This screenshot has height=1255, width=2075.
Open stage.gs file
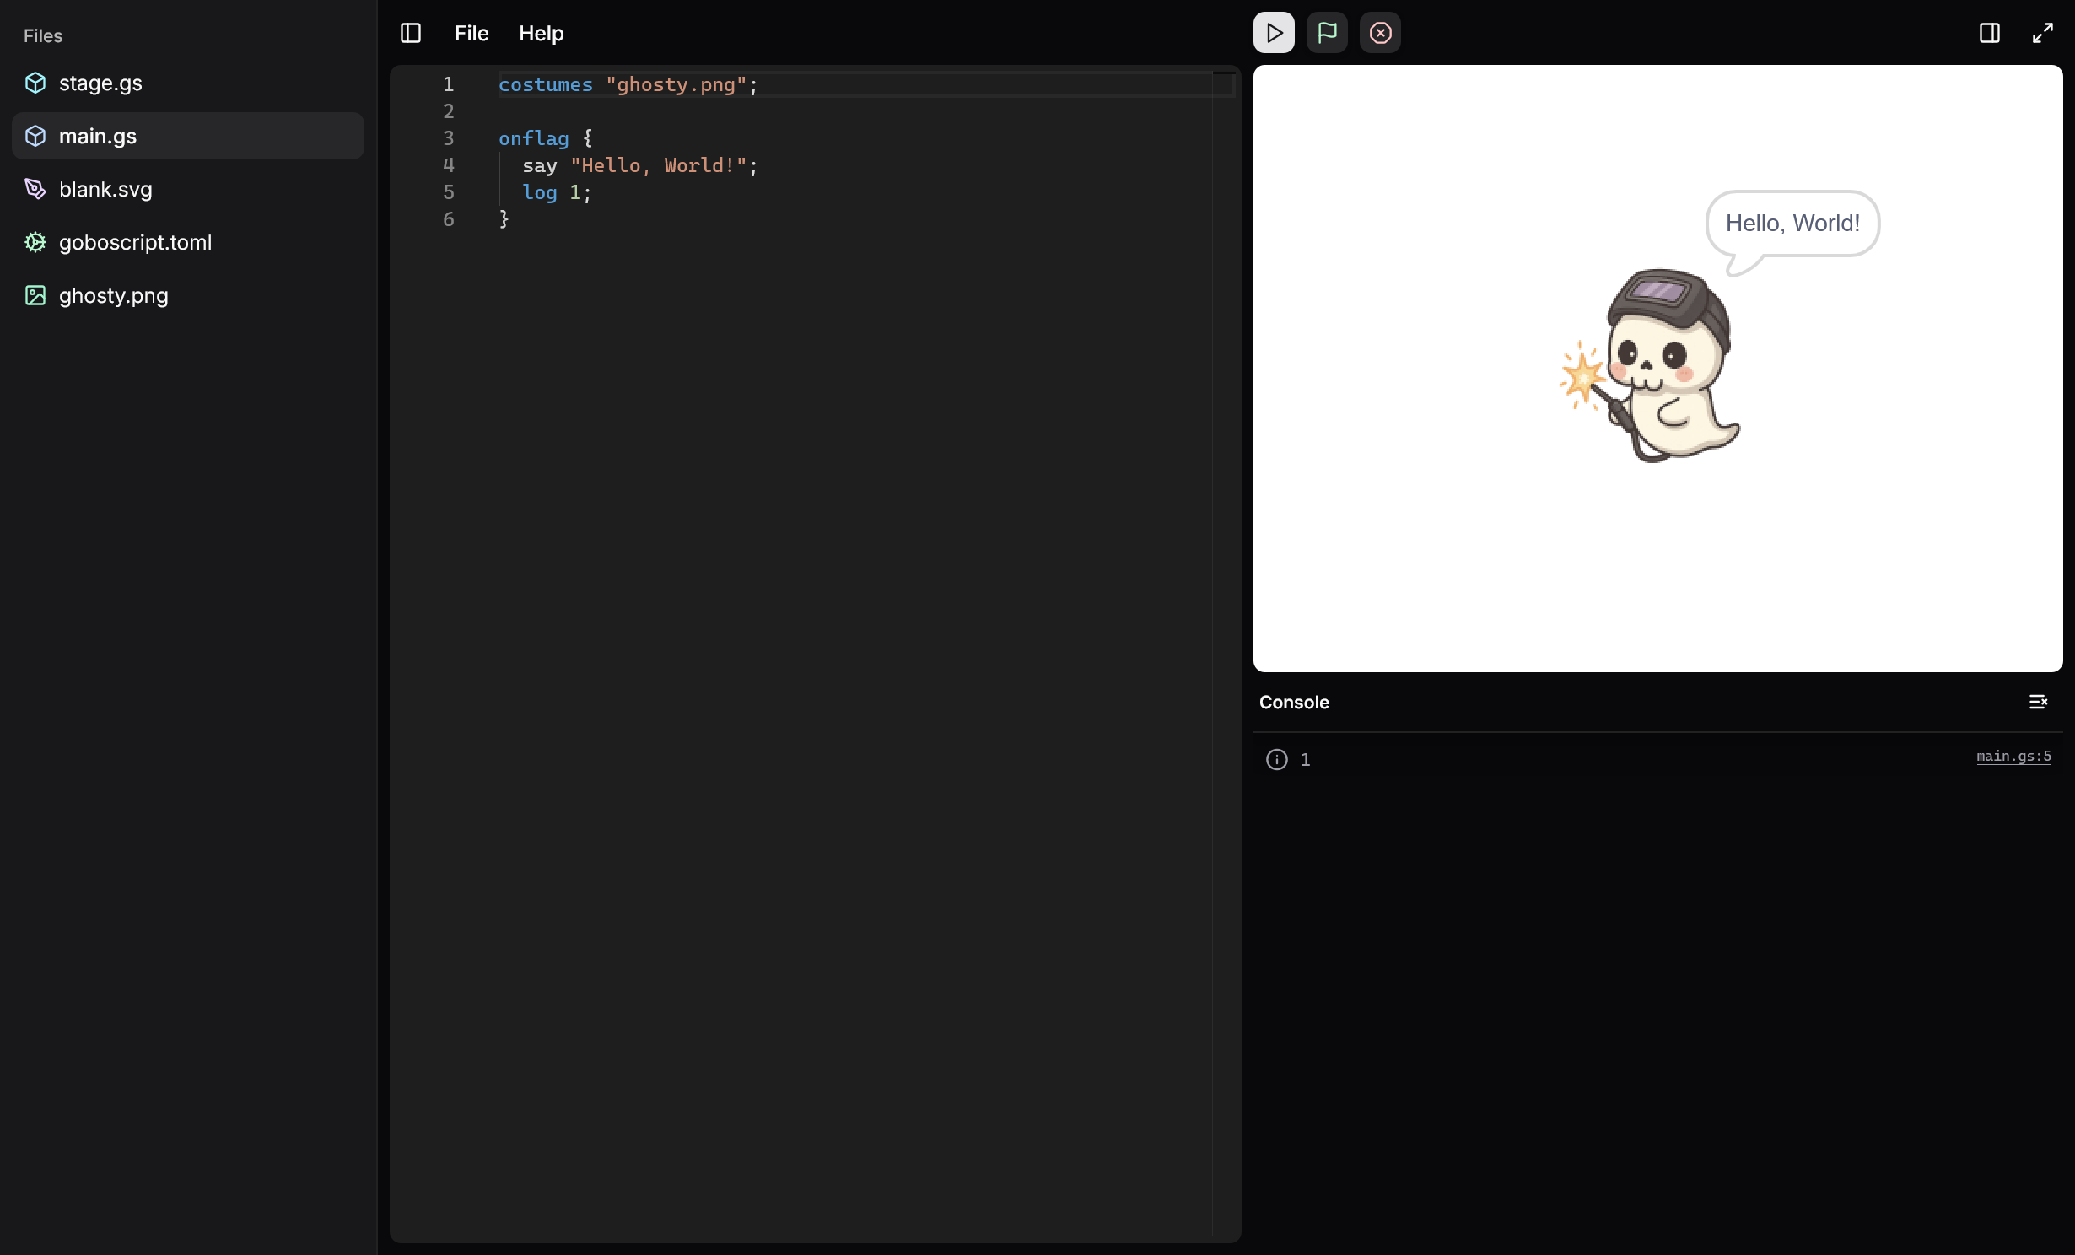[100, 83]
